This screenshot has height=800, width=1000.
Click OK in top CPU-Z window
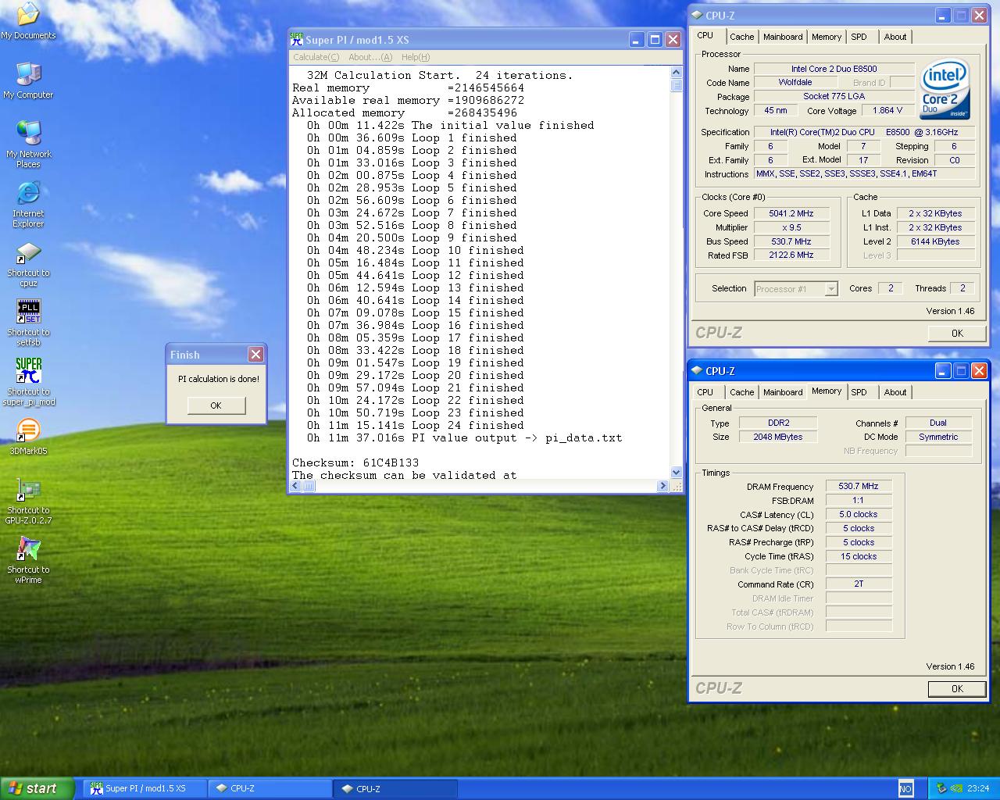coord(957,333)
